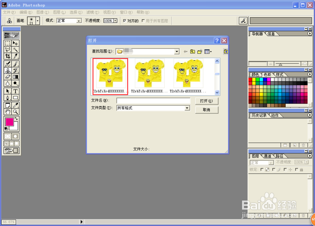Create new folder in Open dialog

pos(200,52)
